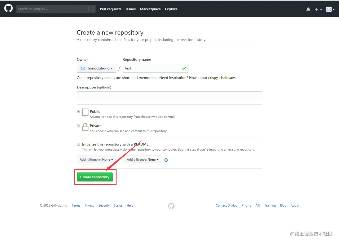Focus the Search or jump to field
The width and height of the screenshot is (339, 243).
(x=56, y=9)
